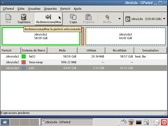The image size is (168, 126).
Task: Click the No utilitzat column header
Action: click(x=120, y=50)
